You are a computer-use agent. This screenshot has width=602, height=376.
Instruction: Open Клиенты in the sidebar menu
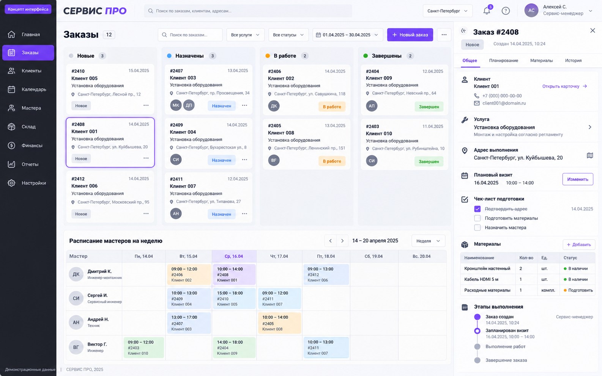click(28, 71)
